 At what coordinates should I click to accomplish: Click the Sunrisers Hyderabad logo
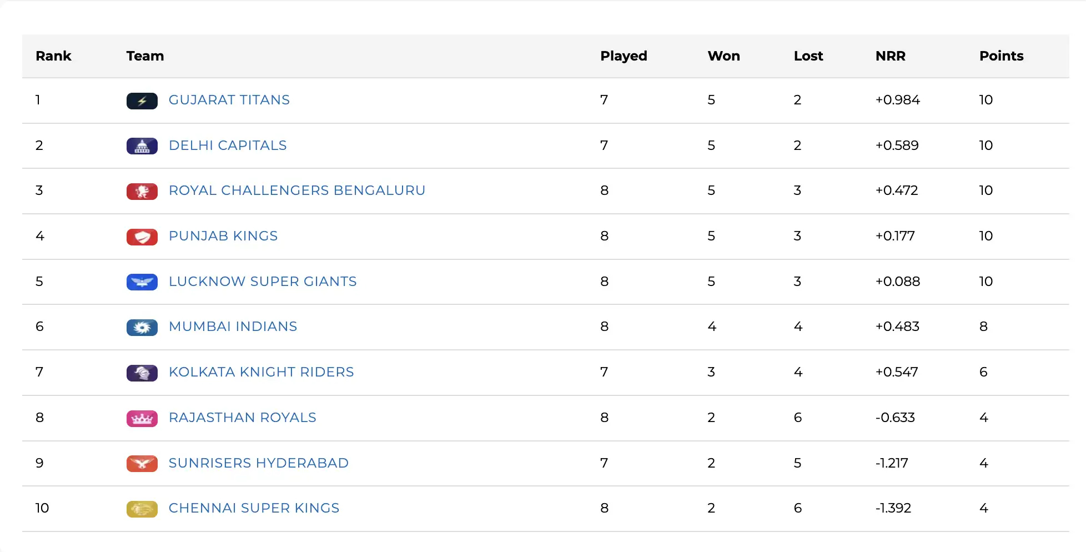[x=142, y=464]
